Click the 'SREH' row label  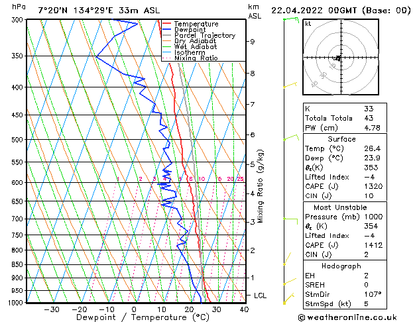[x=315, y=285]
